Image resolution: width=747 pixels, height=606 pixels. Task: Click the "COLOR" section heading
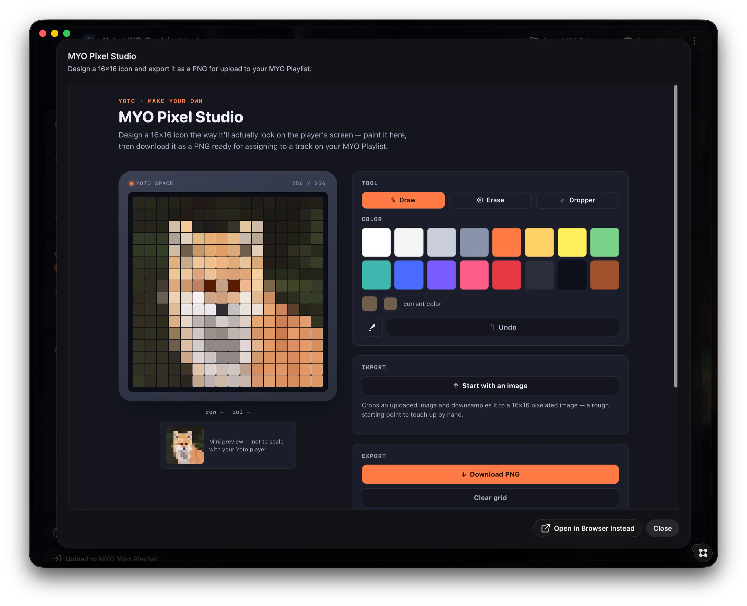click(372, 219)
